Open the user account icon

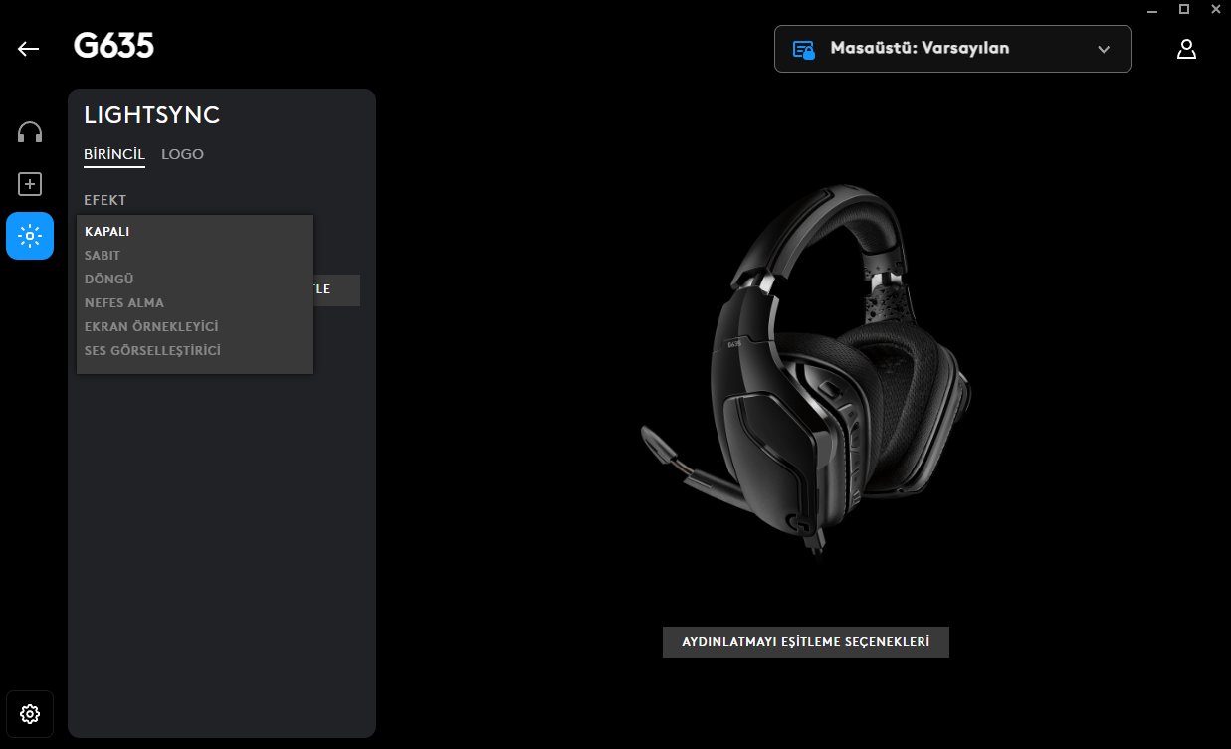coord(1186,49)
